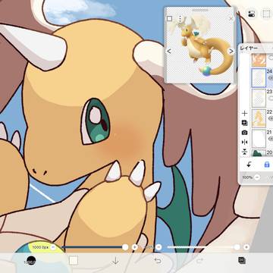
Task: Toggle visibility of layer 21
Action: 271,139
